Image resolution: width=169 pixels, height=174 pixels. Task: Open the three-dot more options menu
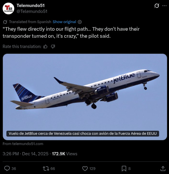[x=164, y=6]
